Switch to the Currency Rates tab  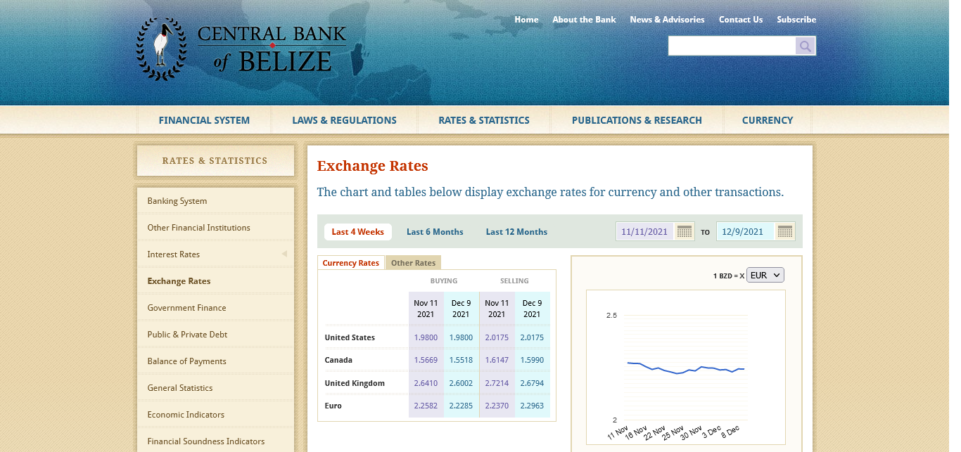(350, 263)
